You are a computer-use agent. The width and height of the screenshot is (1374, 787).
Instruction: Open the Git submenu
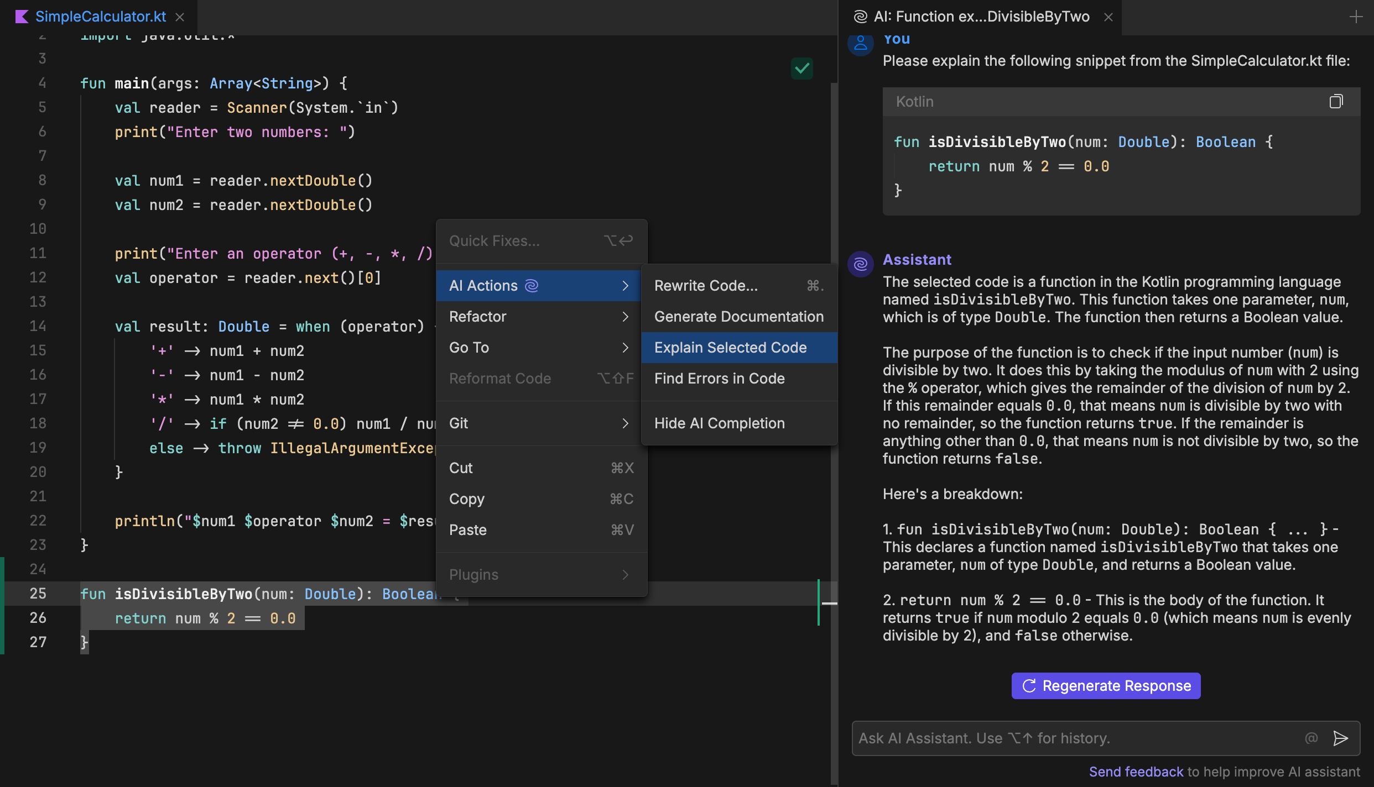[x=458, y=423]
